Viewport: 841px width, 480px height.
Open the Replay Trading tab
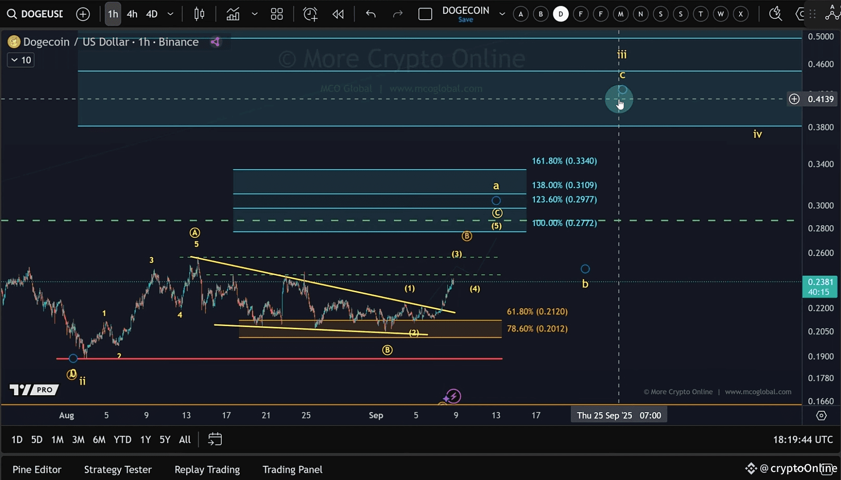(x=207, y=470)
